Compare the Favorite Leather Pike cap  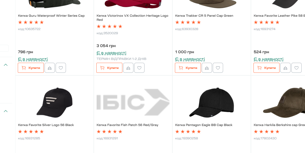(x=285, y=68)
